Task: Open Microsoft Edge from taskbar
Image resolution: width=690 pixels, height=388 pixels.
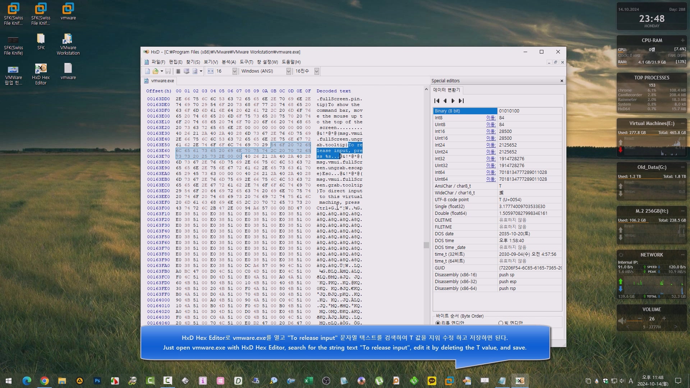Action: [27, 381]
